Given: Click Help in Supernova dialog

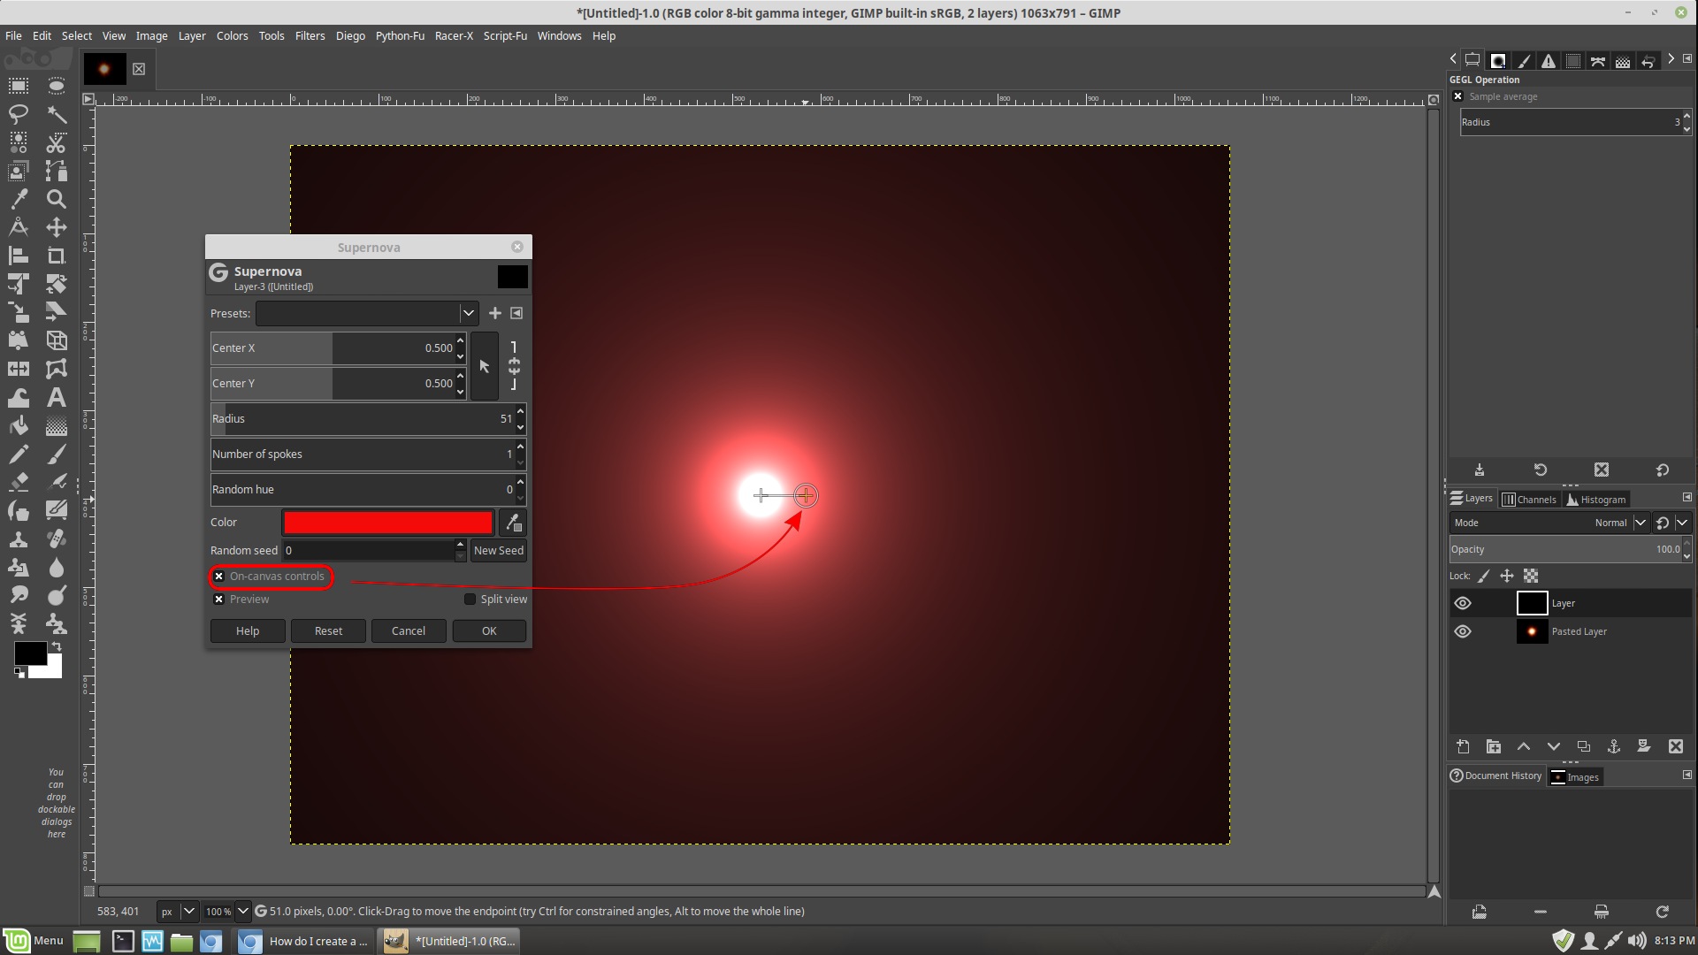Looking at the screenshot, I should coord(248,630).
